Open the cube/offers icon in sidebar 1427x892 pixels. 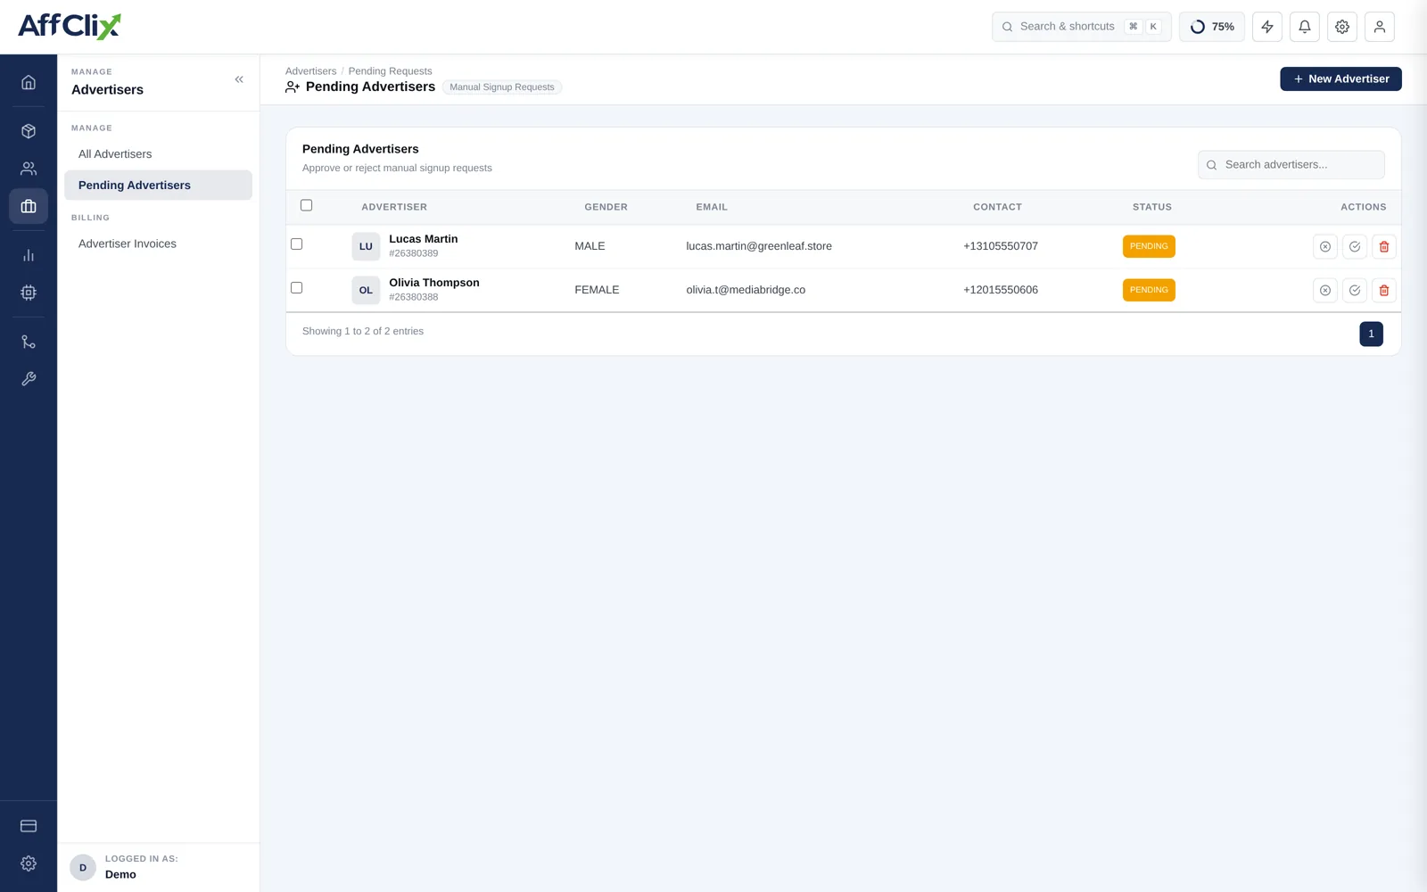[x=29, y=131]
